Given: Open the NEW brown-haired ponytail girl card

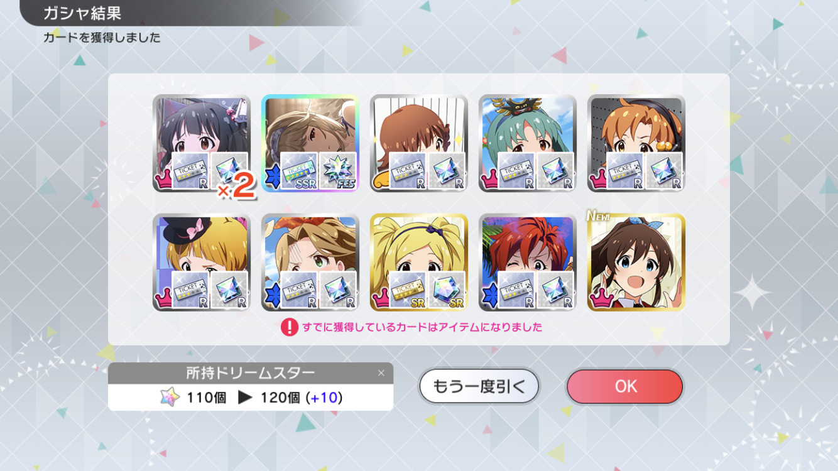Looking at the screenshot, I should pos(636,262).
